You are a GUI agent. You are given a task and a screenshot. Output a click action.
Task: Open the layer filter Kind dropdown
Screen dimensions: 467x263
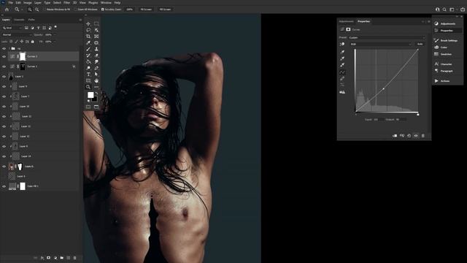(12, 28)
